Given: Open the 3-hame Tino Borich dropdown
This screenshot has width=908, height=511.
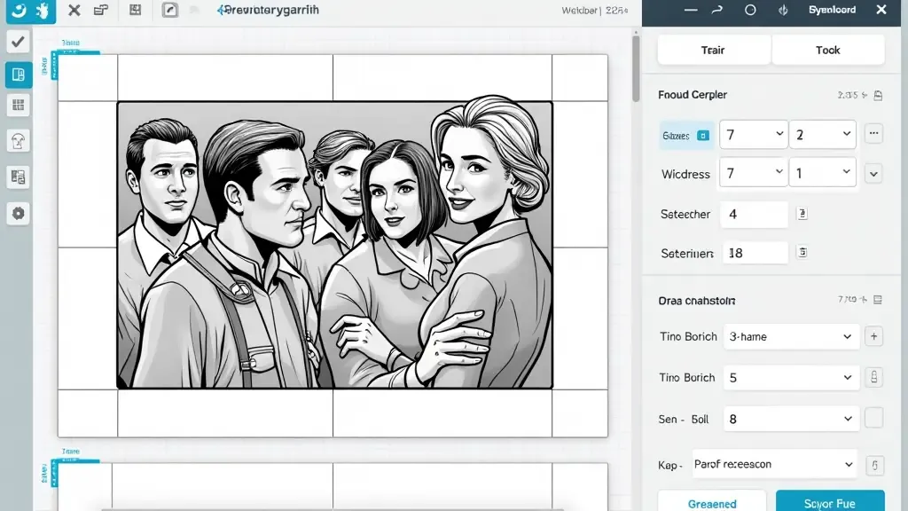Looking at the screenshot, I should click(x=789, y=337).
